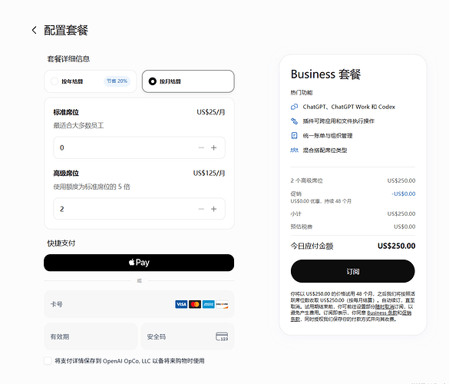This screenshot has width=449, height=384.
Task: Click the billing icon beside 统一账单与组织管理
Action: (x=295, y=135)
